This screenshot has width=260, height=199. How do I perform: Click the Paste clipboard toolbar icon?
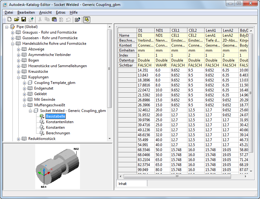click(54, 20)
